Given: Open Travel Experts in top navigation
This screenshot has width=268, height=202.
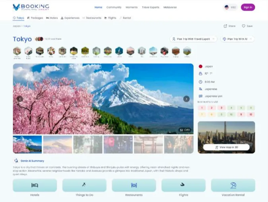Looking at the screenshot, I should (x=150, y=7).
